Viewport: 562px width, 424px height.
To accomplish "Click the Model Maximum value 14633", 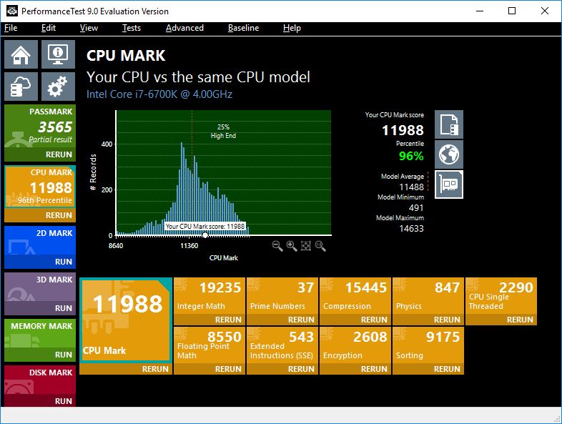I will tap(411, 228).
